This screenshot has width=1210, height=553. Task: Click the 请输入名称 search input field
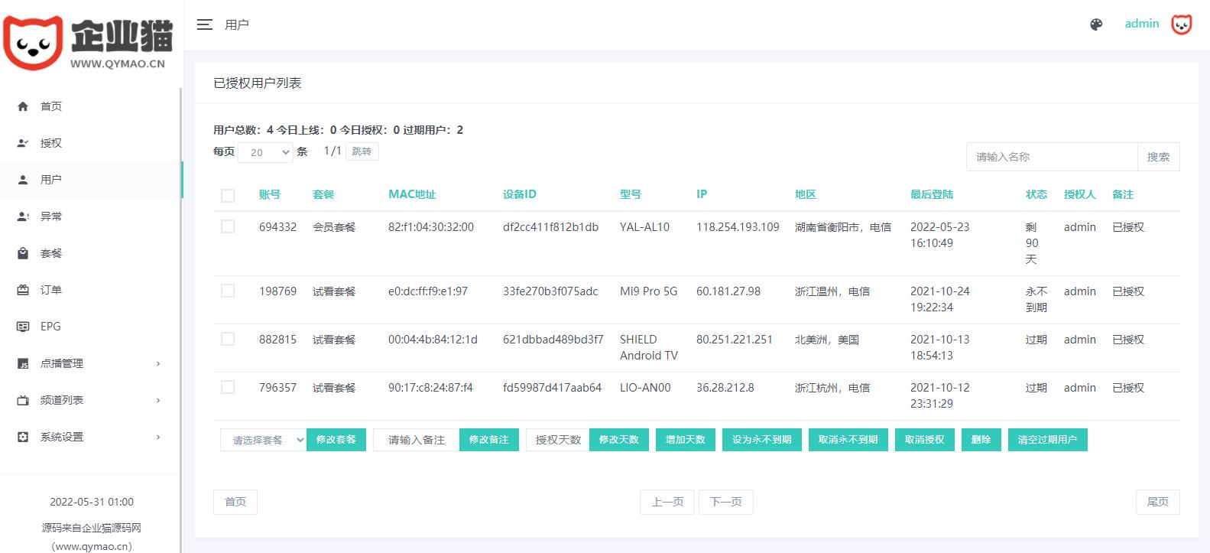1051,157
